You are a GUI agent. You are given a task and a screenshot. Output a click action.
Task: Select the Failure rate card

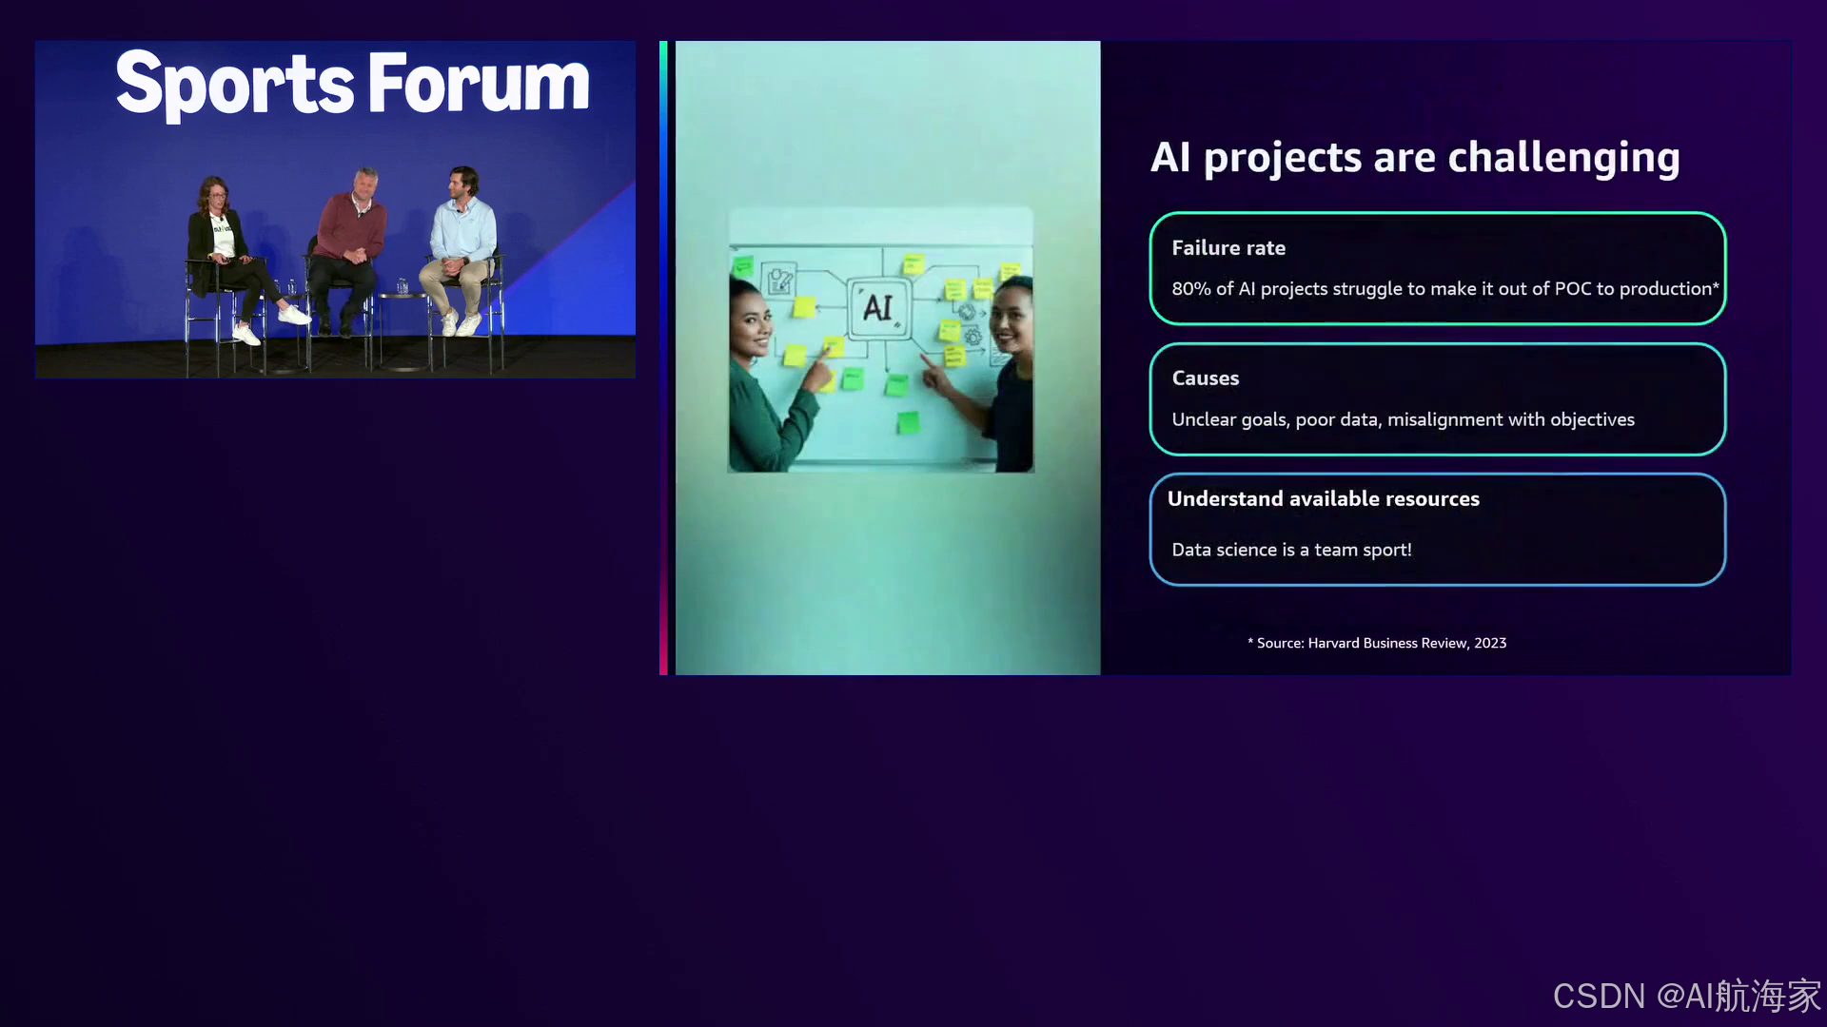1437,268
